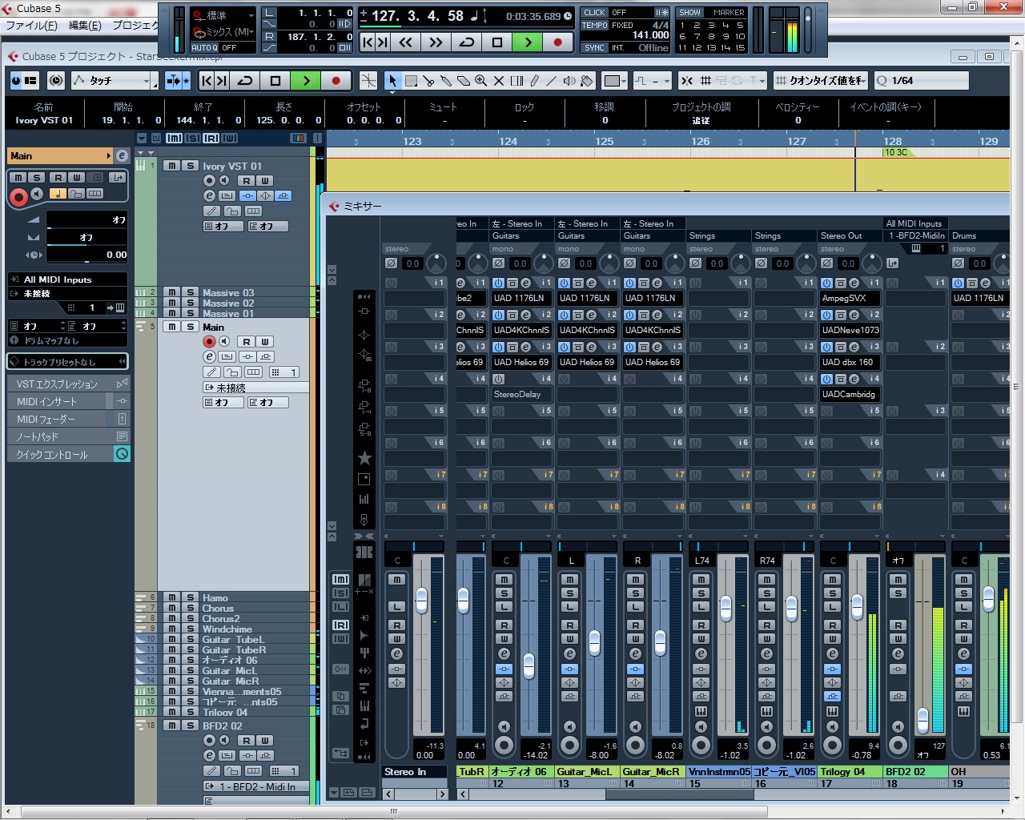Click the UAD dbx 160 insert slot

click(x=850, y=362)
